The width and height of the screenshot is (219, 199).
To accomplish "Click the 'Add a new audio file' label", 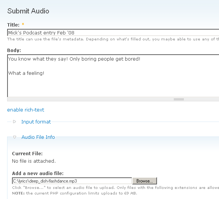I will click(38, 174).
